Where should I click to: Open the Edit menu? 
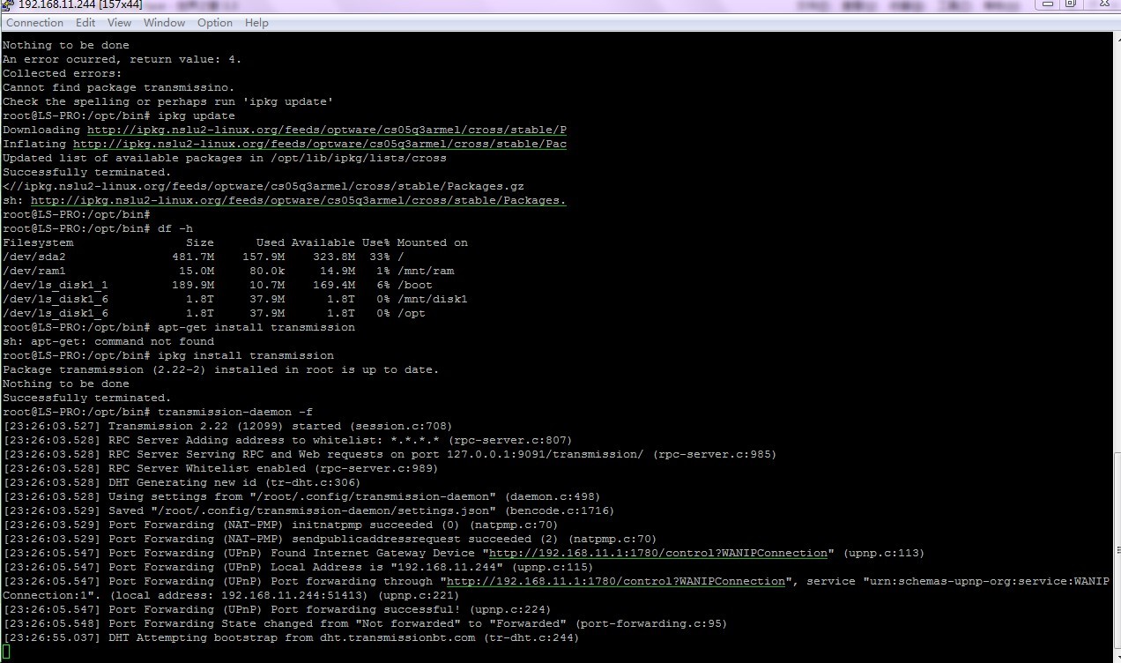coord(85,23)
